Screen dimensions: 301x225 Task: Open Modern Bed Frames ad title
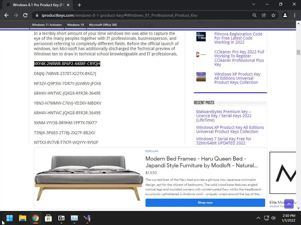(x=202, y=162)
